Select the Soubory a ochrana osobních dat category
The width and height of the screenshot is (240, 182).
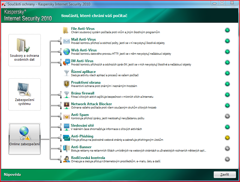[25, 50]
